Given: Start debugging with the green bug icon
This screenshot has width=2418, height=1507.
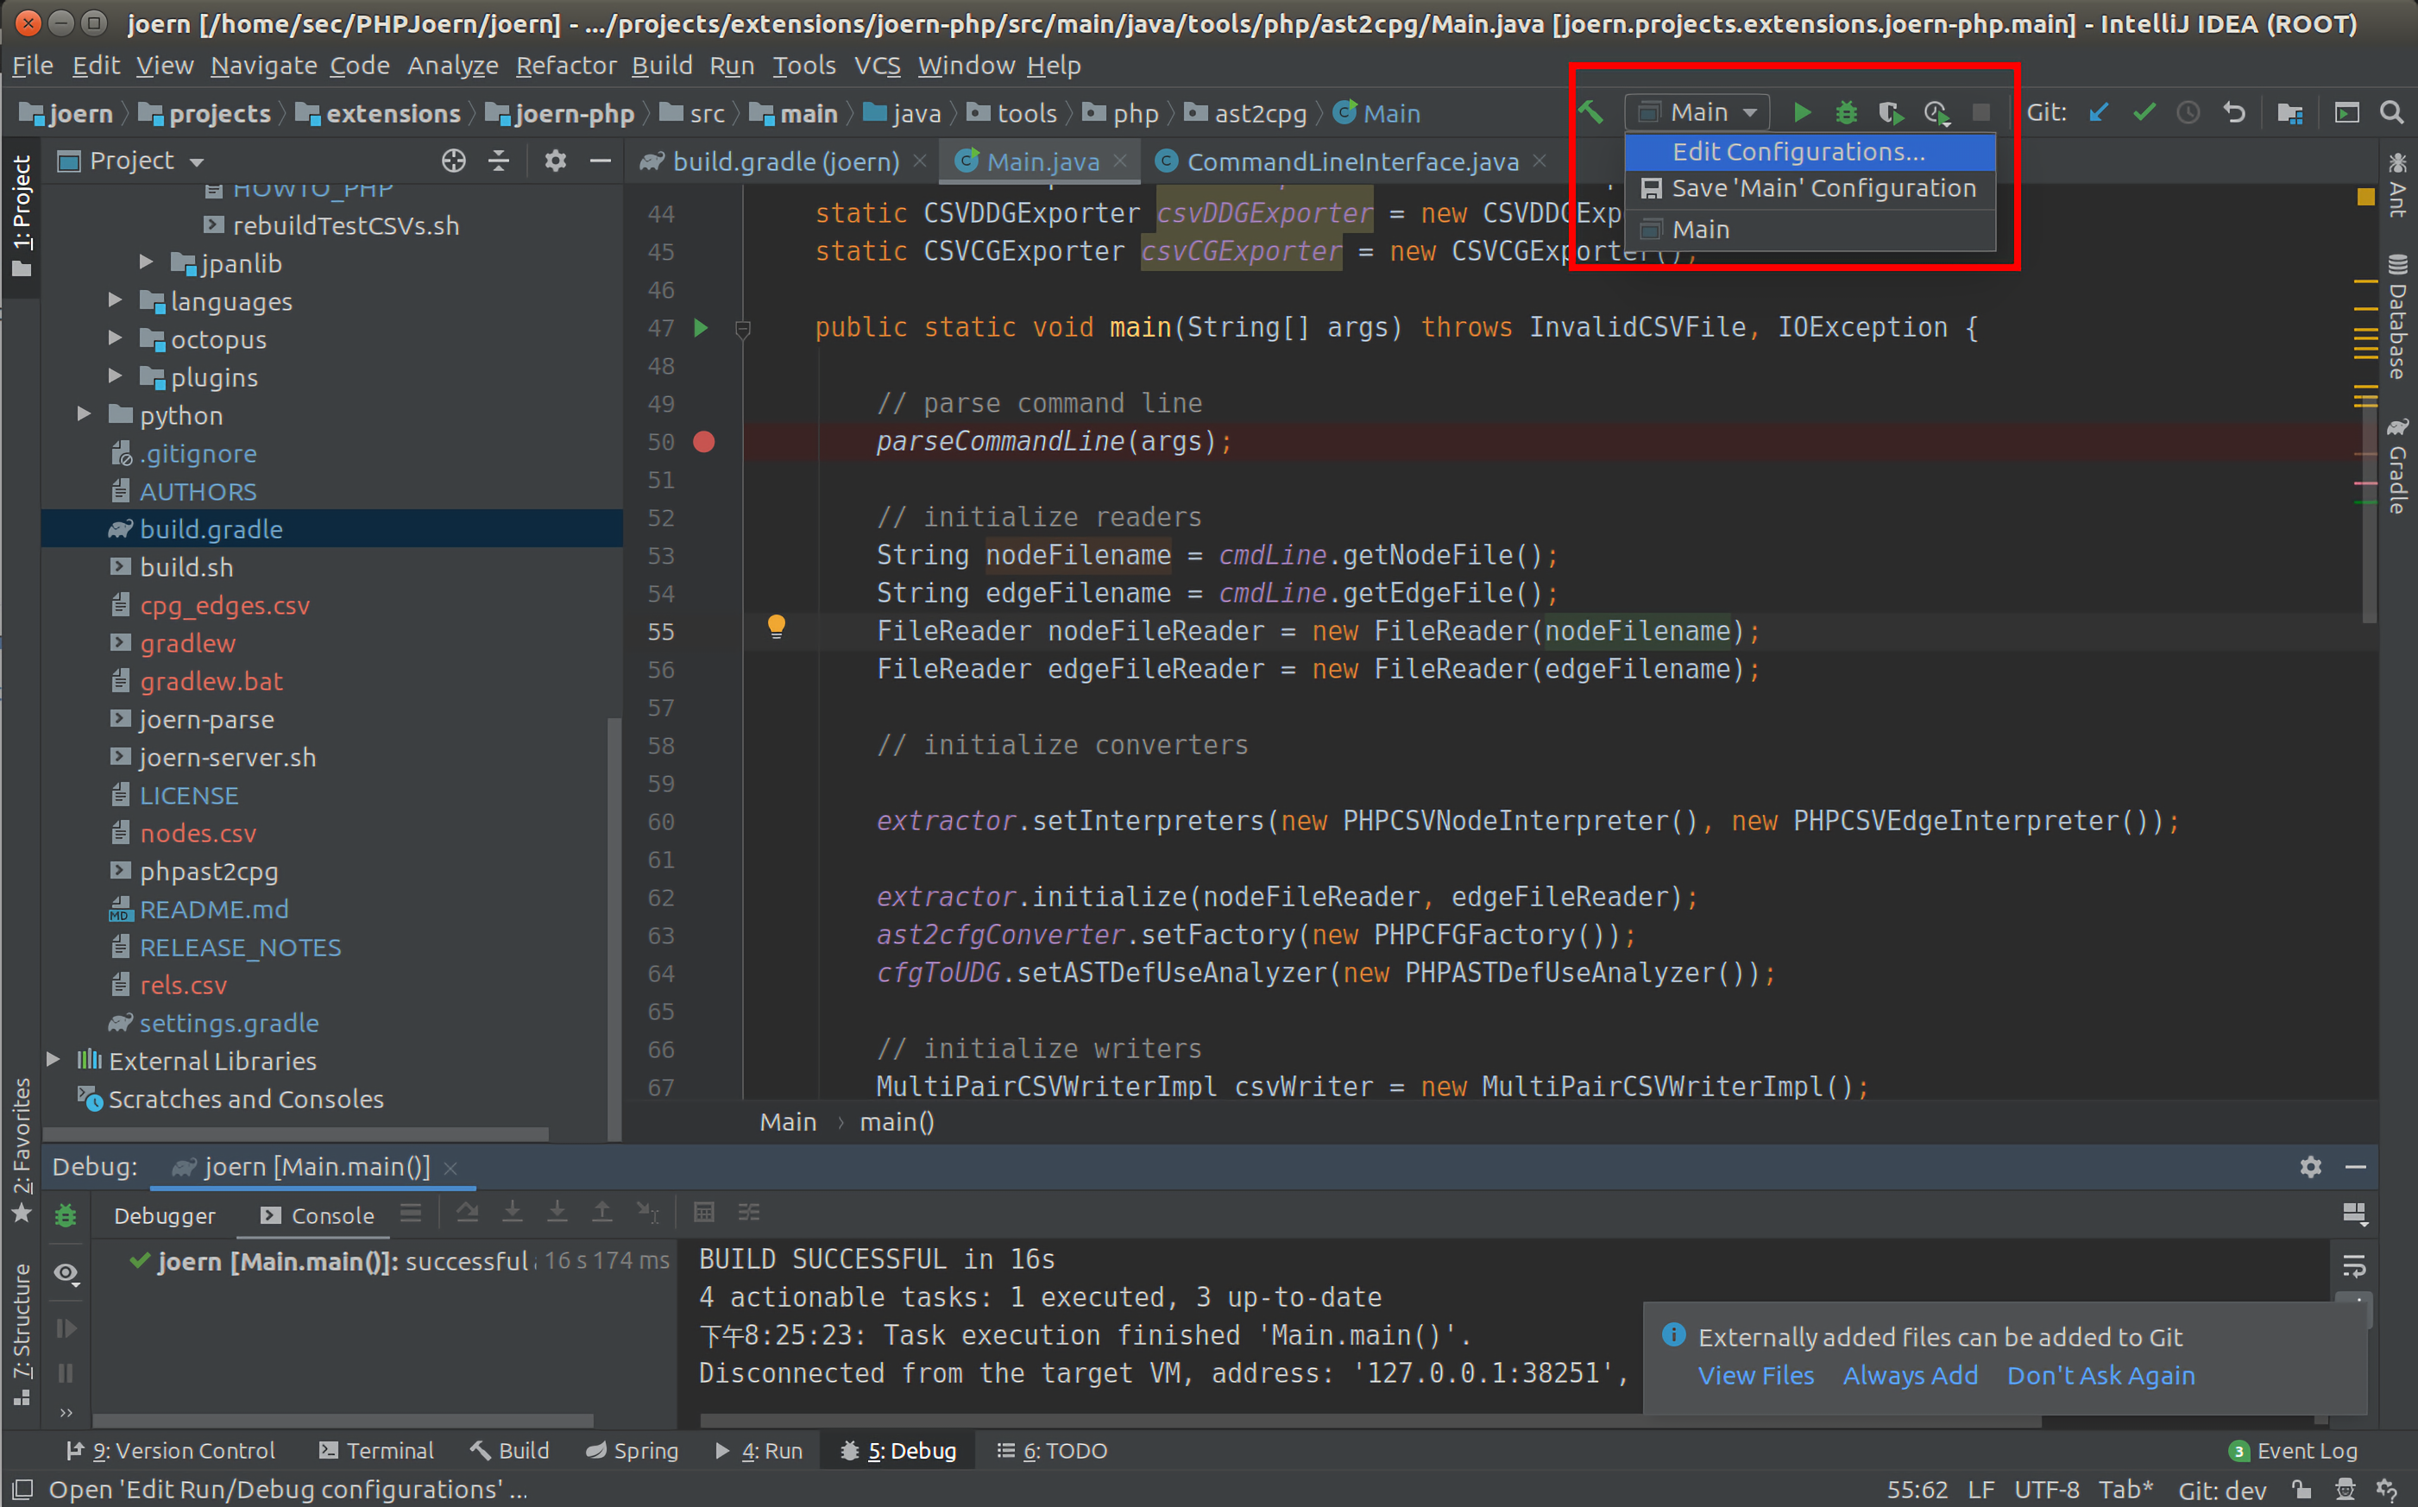Looking at the screenshot, I should (x=1846, y=112).
